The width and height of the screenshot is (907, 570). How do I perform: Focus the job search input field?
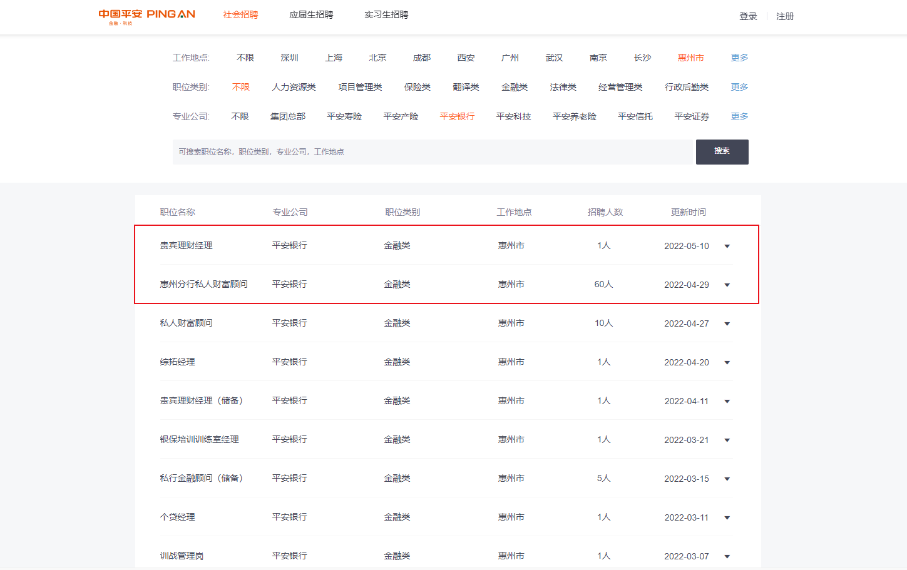pos(433,152)
